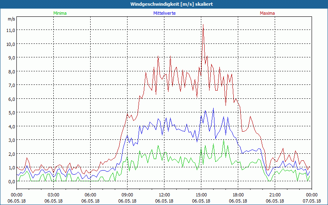The width and height of the screenshot is (328, 205).
Task: Click the '07.05.18' date label
Action: [x=312, y=201]
